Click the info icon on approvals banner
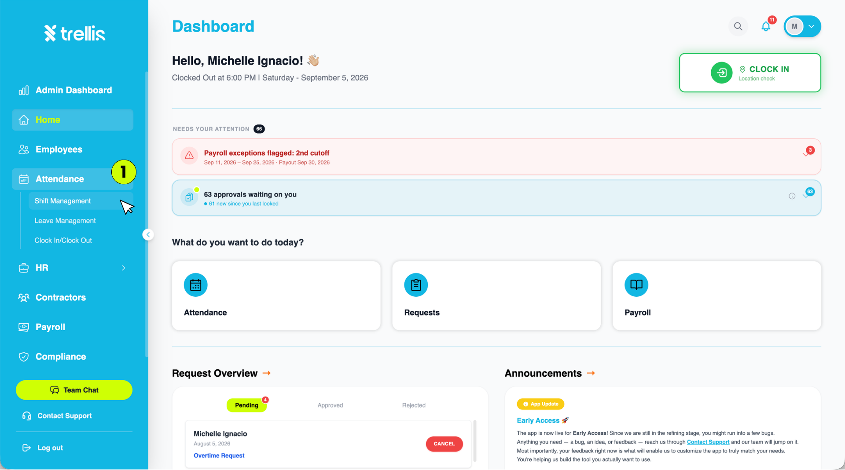This screenshot has height=470, width=845. [x=792, y=196]
